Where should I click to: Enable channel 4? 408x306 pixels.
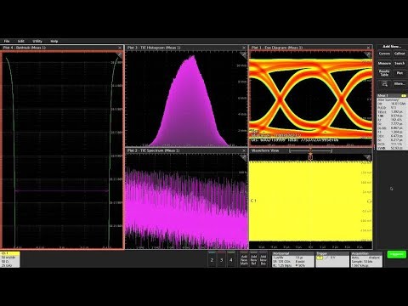pos(231,259)
